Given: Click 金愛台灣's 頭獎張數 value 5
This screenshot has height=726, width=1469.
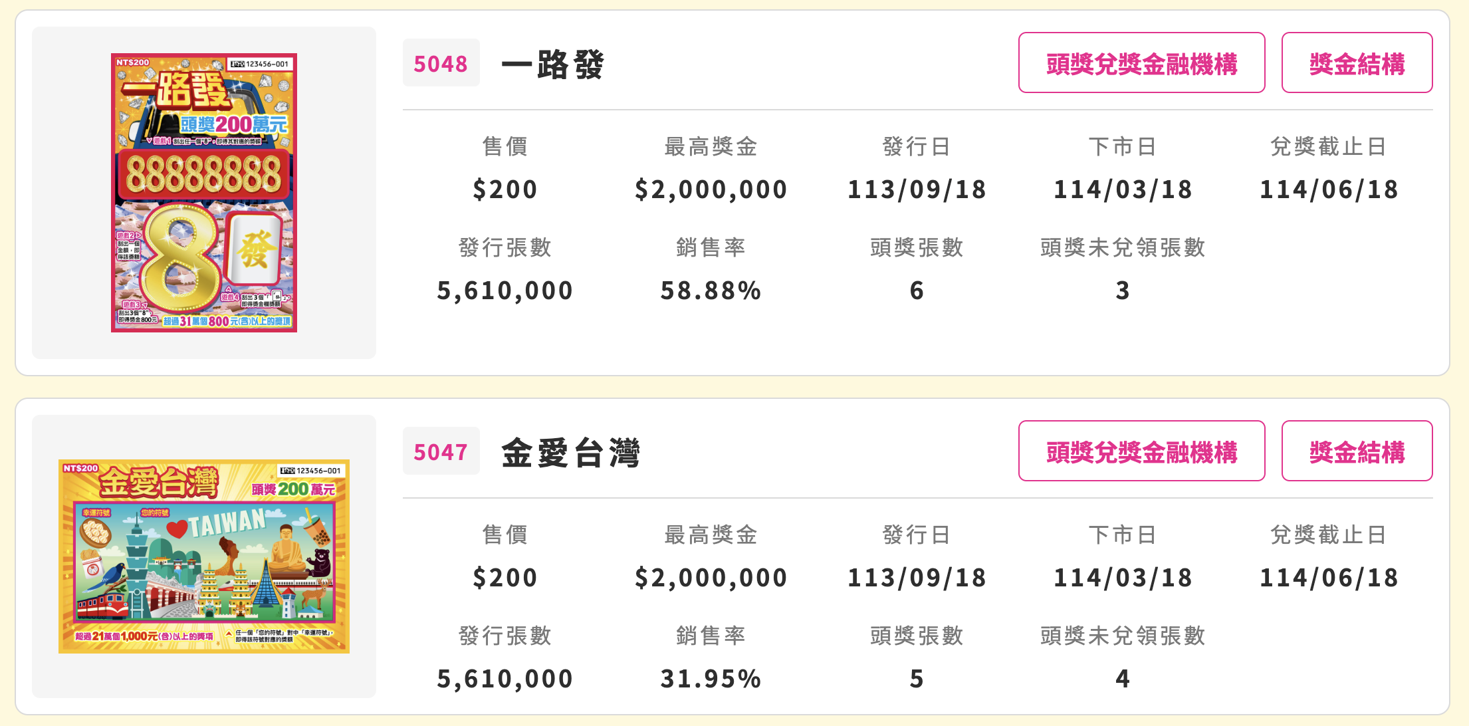Looking at the screenshot, I should coord(917,679).
